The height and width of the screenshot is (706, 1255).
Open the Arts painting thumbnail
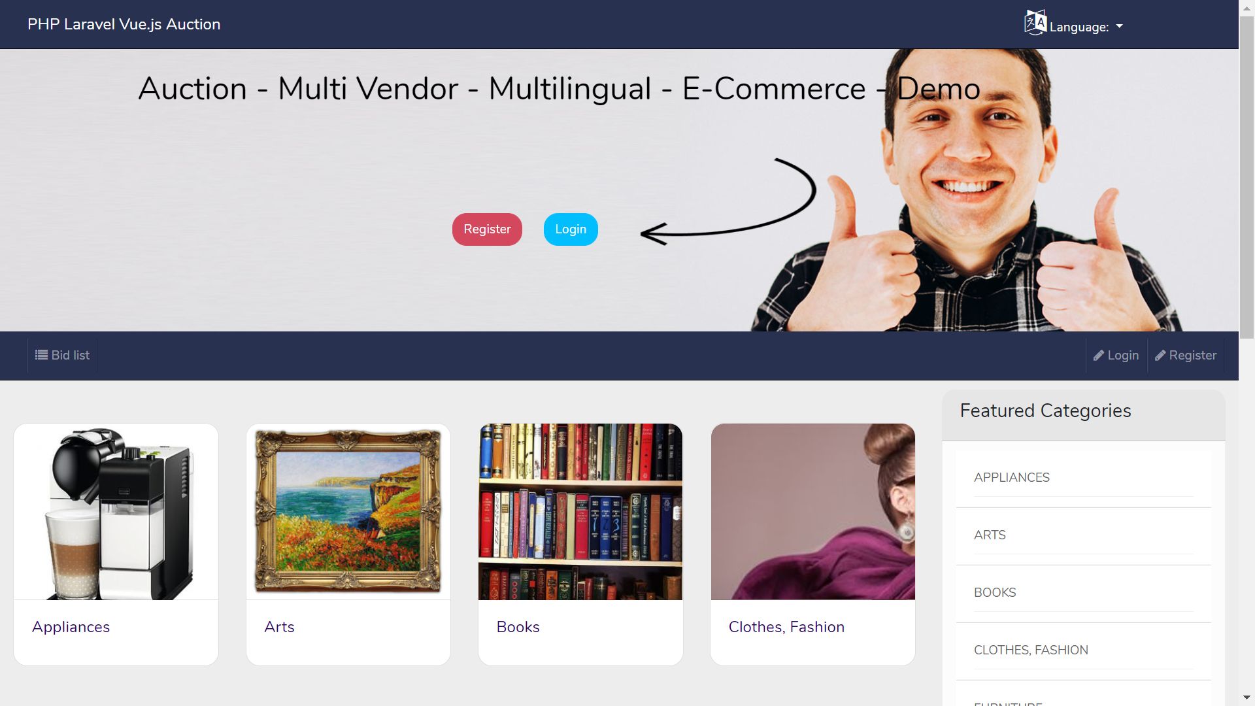pos(348,512)
